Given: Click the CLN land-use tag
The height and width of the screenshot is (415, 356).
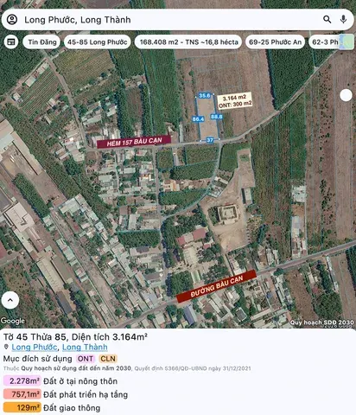Looking at the screenshot, I should click(x=108, y=359).
